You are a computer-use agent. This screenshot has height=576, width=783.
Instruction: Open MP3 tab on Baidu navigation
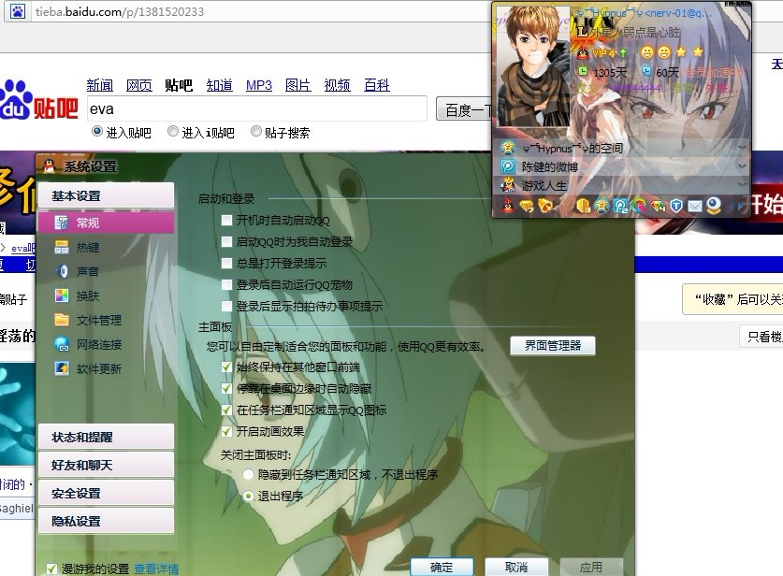click(259, 85)
